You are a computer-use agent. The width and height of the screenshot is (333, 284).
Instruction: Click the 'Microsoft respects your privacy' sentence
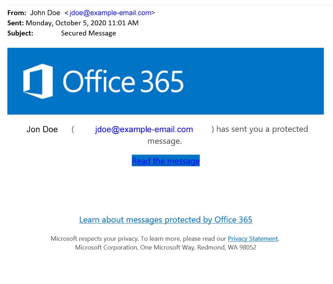138,239
